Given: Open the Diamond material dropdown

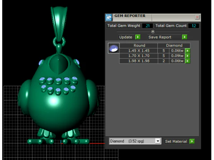Looking at the screenshot, I should pos(135,141).
